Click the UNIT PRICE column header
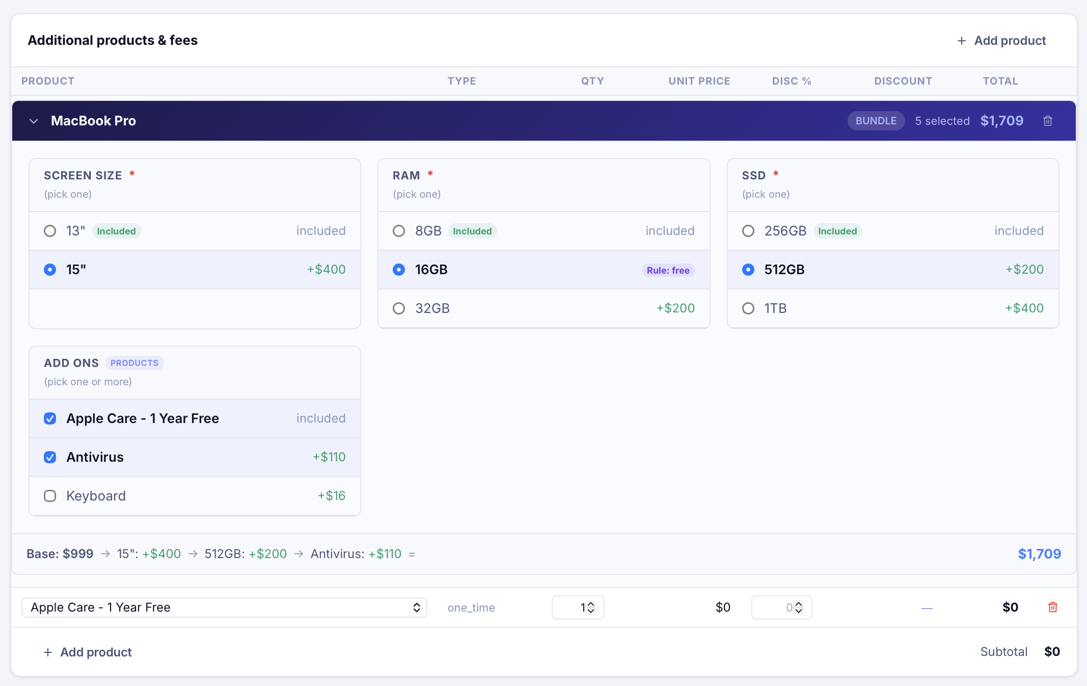 pos(699,81)
